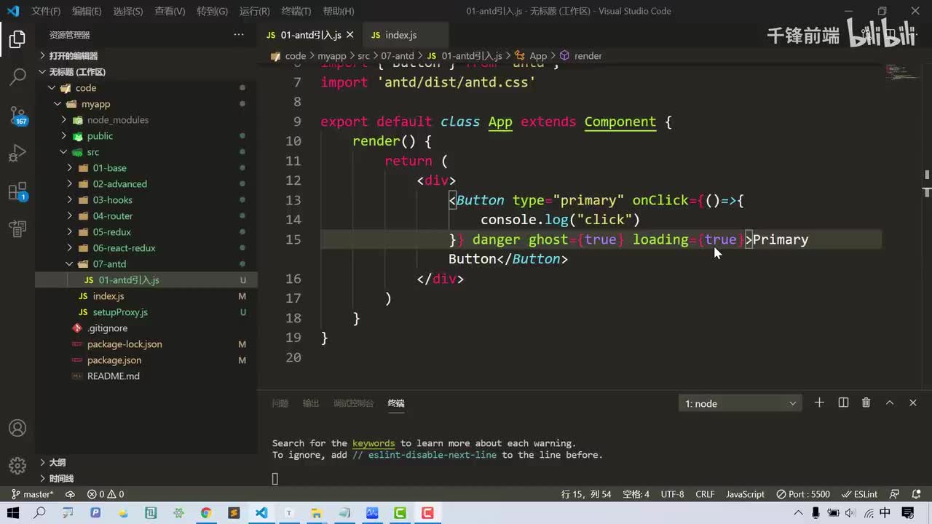
Task: Open the Accounts icon in activity bar
Action: pyautogui.click(x=17, y=428)
